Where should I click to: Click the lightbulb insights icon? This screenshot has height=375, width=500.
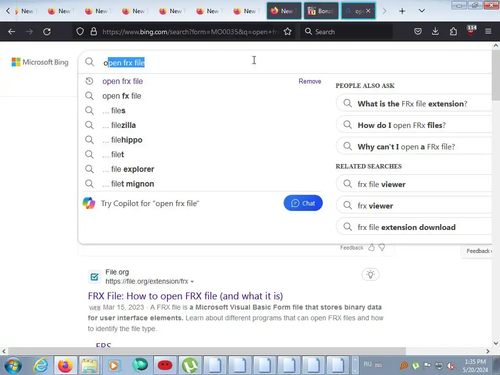(x=370, y=274)
